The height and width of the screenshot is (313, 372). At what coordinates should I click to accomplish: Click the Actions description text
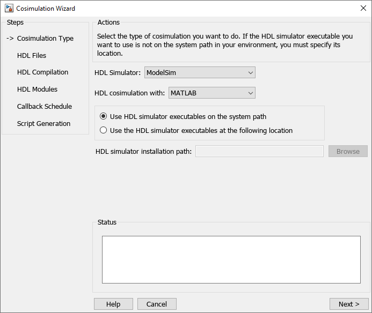click(x=225, y=44)
